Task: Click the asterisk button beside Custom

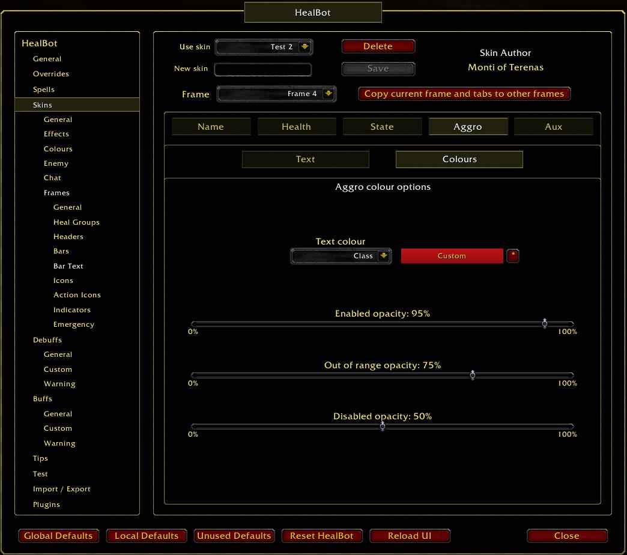Action: pos(512,256)
